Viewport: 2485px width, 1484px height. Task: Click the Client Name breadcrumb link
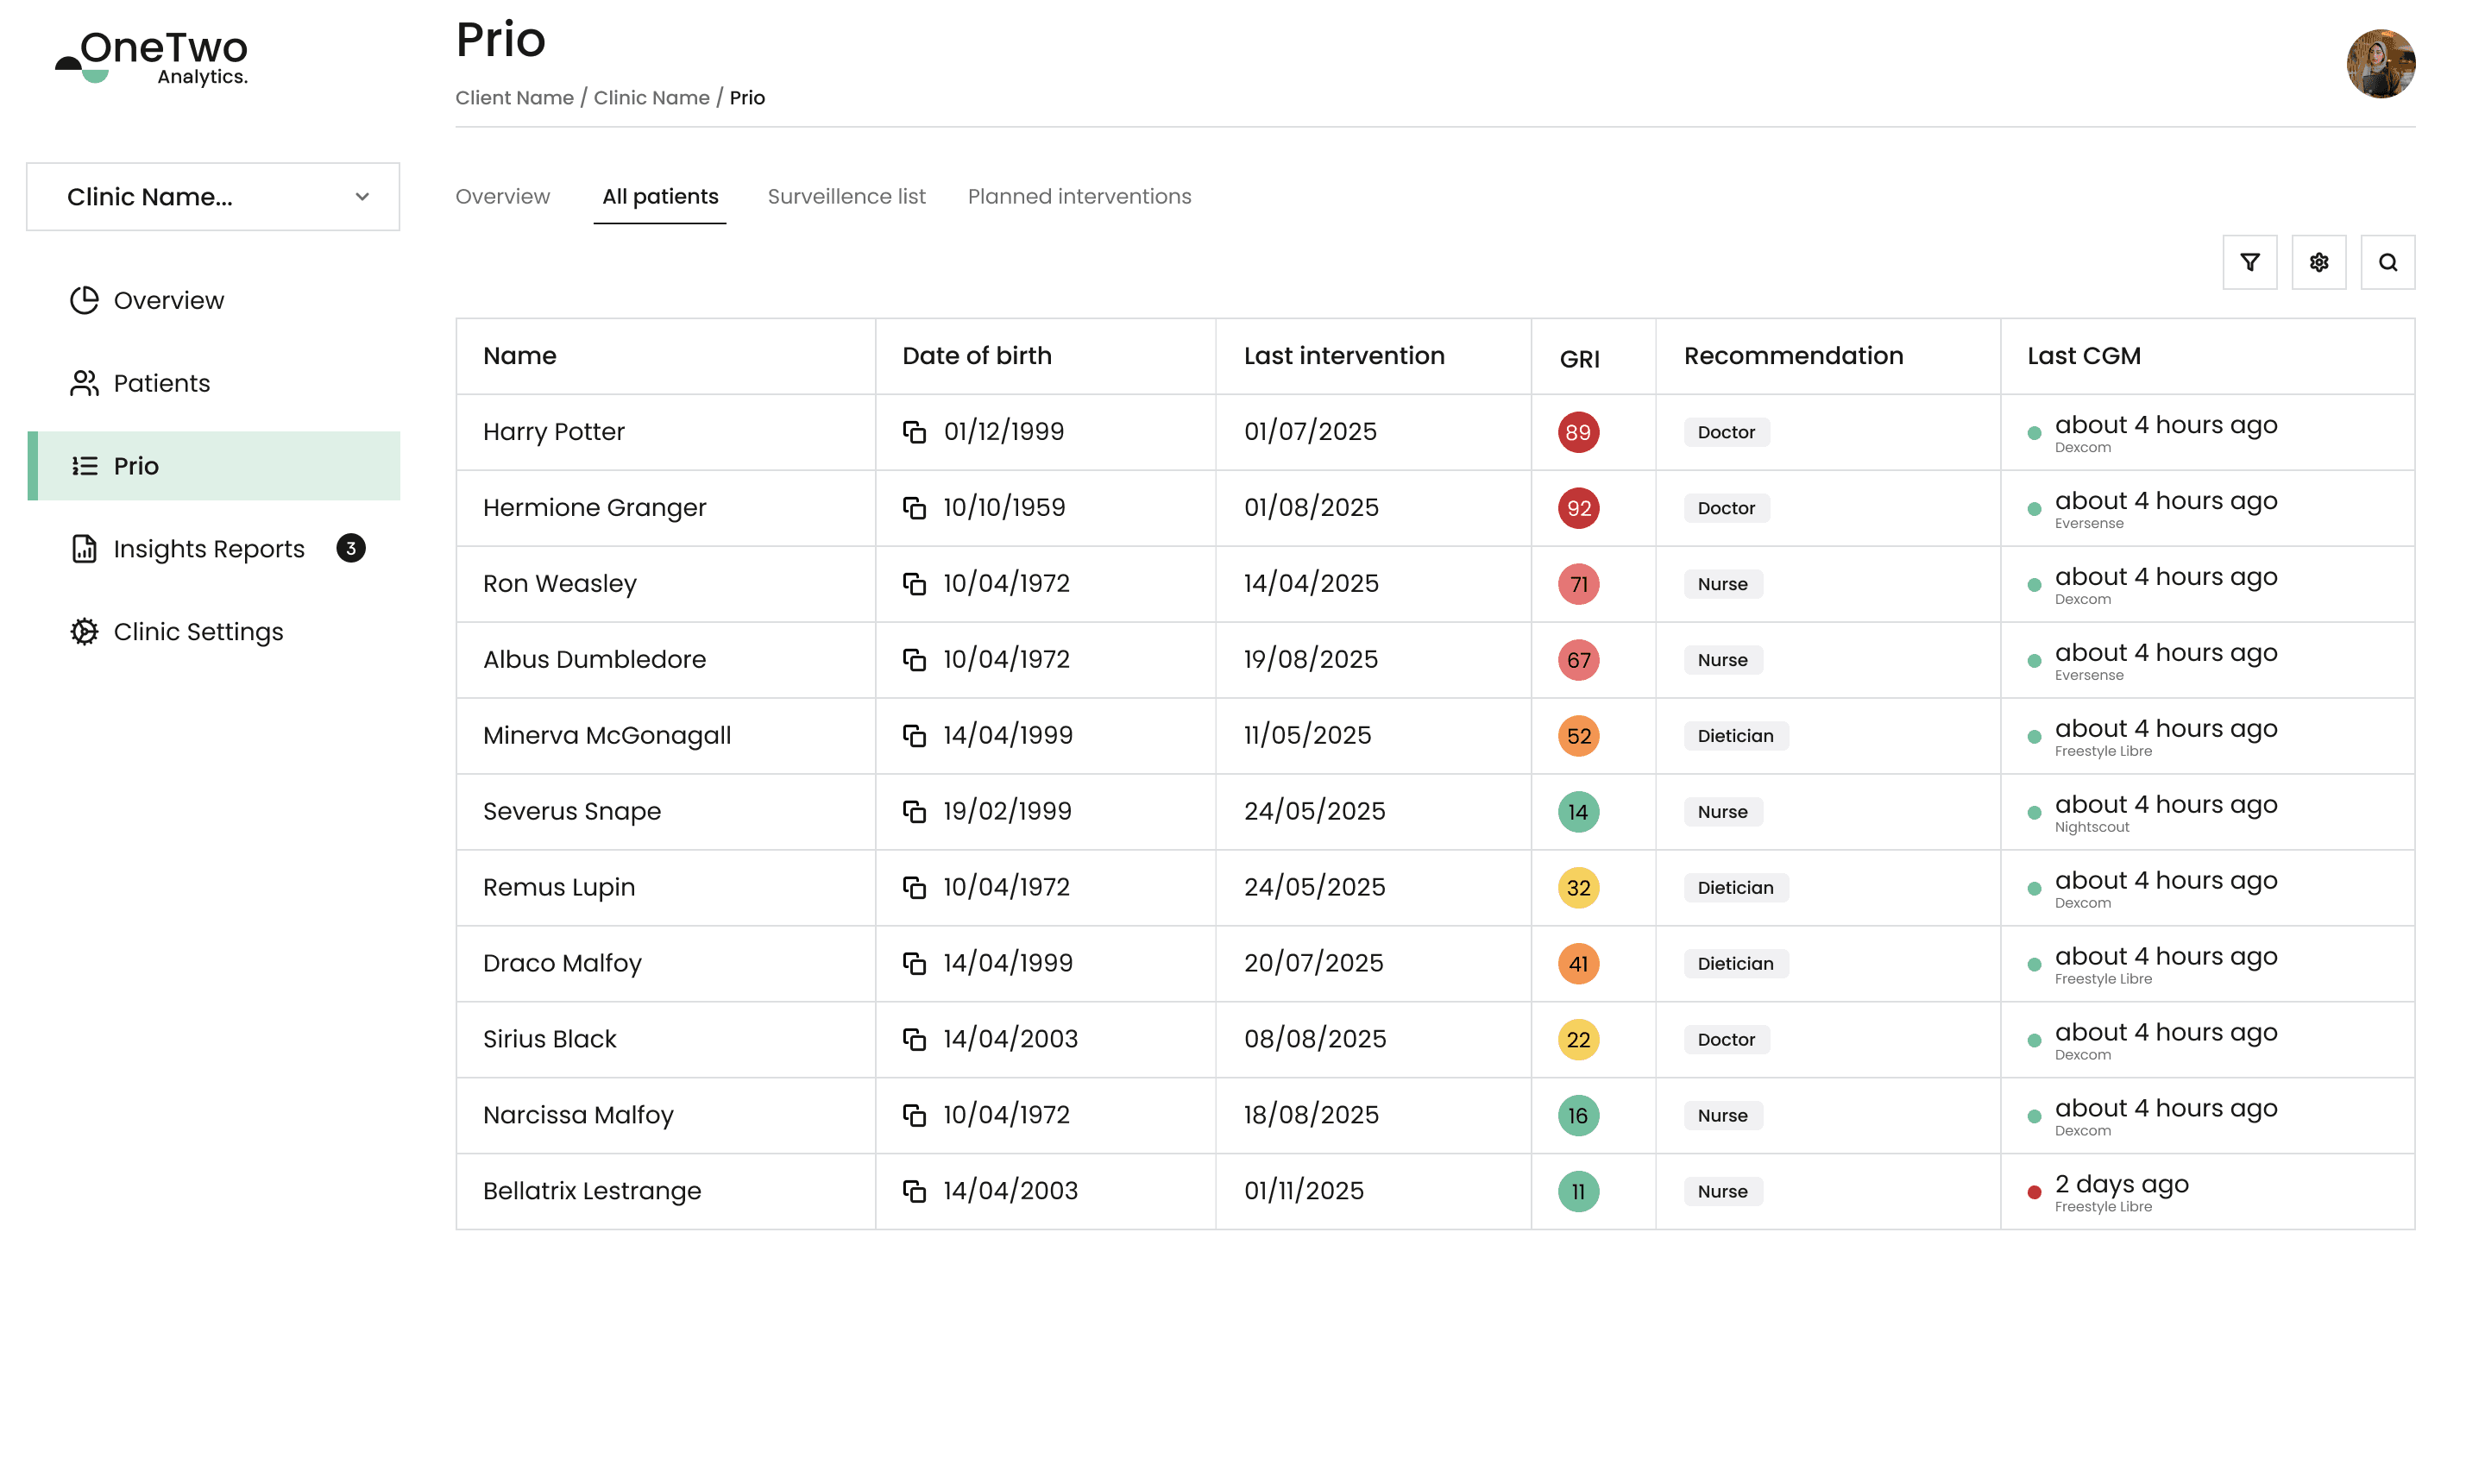(x=514, y=98)
